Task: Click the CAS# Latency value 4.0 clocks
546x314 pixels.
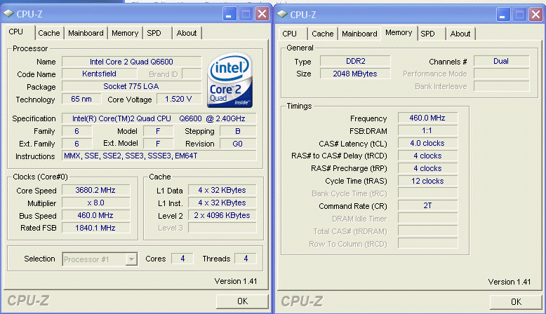Action: [x=427, y=143]
